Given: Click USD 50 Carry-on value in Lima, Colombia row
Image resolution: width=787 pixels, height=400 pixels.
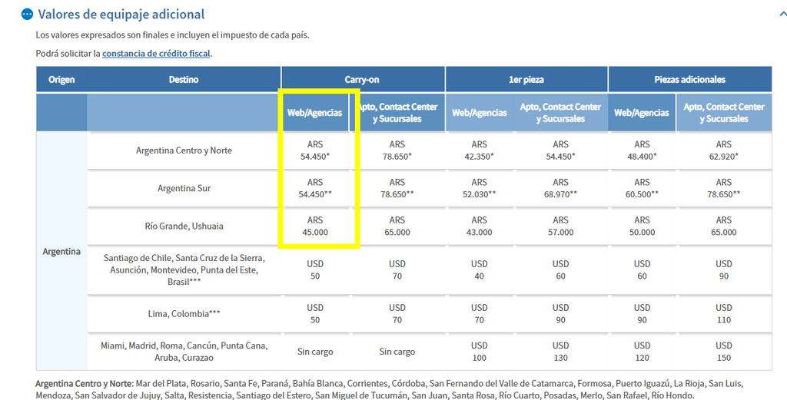Looking at the screenshot, I should (x=314, y=314).
